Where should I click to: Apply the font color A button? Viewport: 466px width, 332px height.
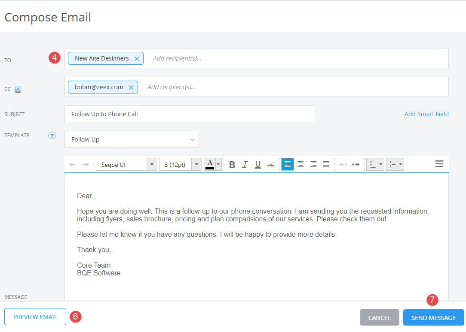[x=209, y=164]
